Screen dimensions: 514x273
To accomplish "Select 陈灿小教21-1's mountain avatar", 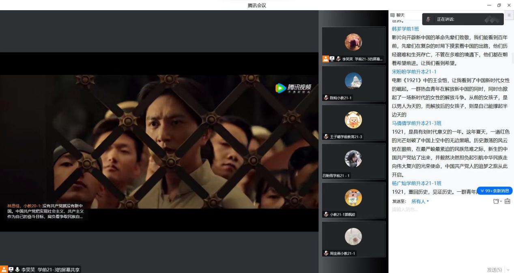I will 353,81.
